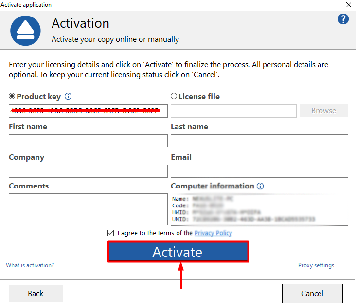Toggle the Privacy Policy agreement checkbox
Screen dimensions: 356x307
coord(111,233)
